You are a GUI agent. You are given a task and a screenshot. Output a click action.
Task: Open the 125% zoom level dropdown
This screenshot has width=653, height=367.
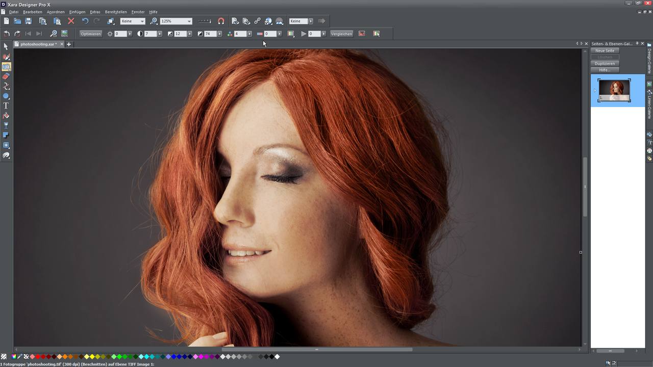pos(189,21)
